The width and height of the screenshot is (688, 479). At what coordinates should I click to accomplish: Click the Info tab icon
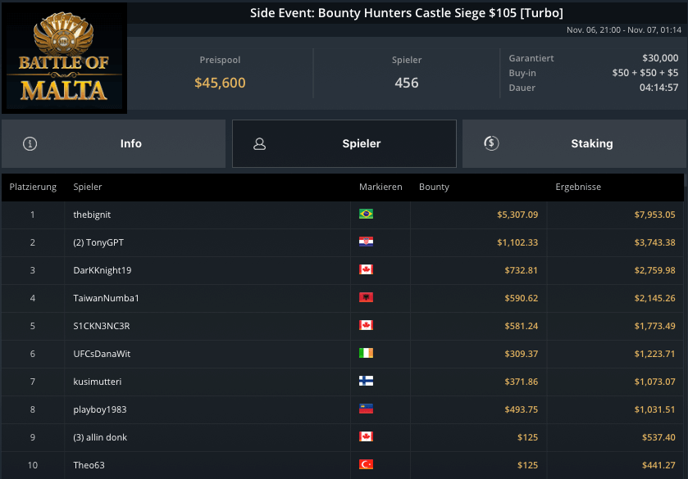coord(31,144)
